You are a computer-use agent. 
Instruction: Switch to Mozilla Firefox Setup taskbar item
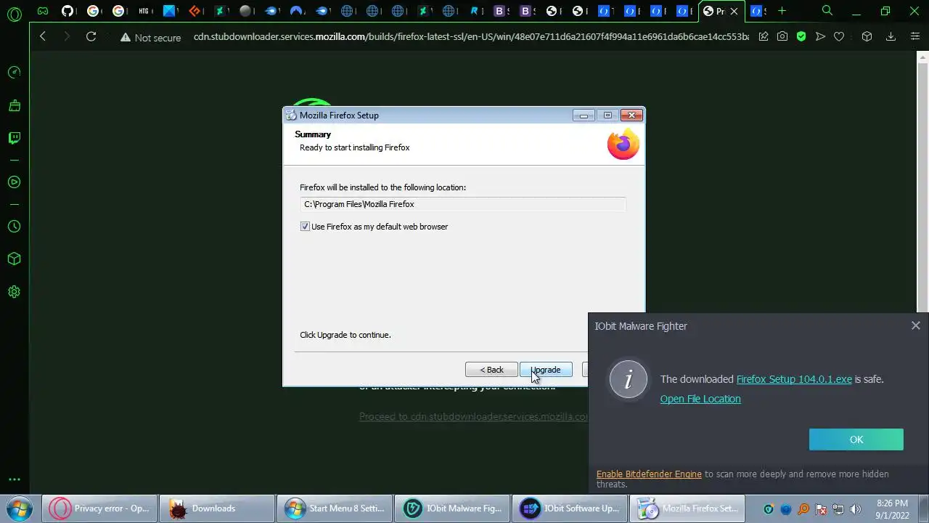point(687,508)
